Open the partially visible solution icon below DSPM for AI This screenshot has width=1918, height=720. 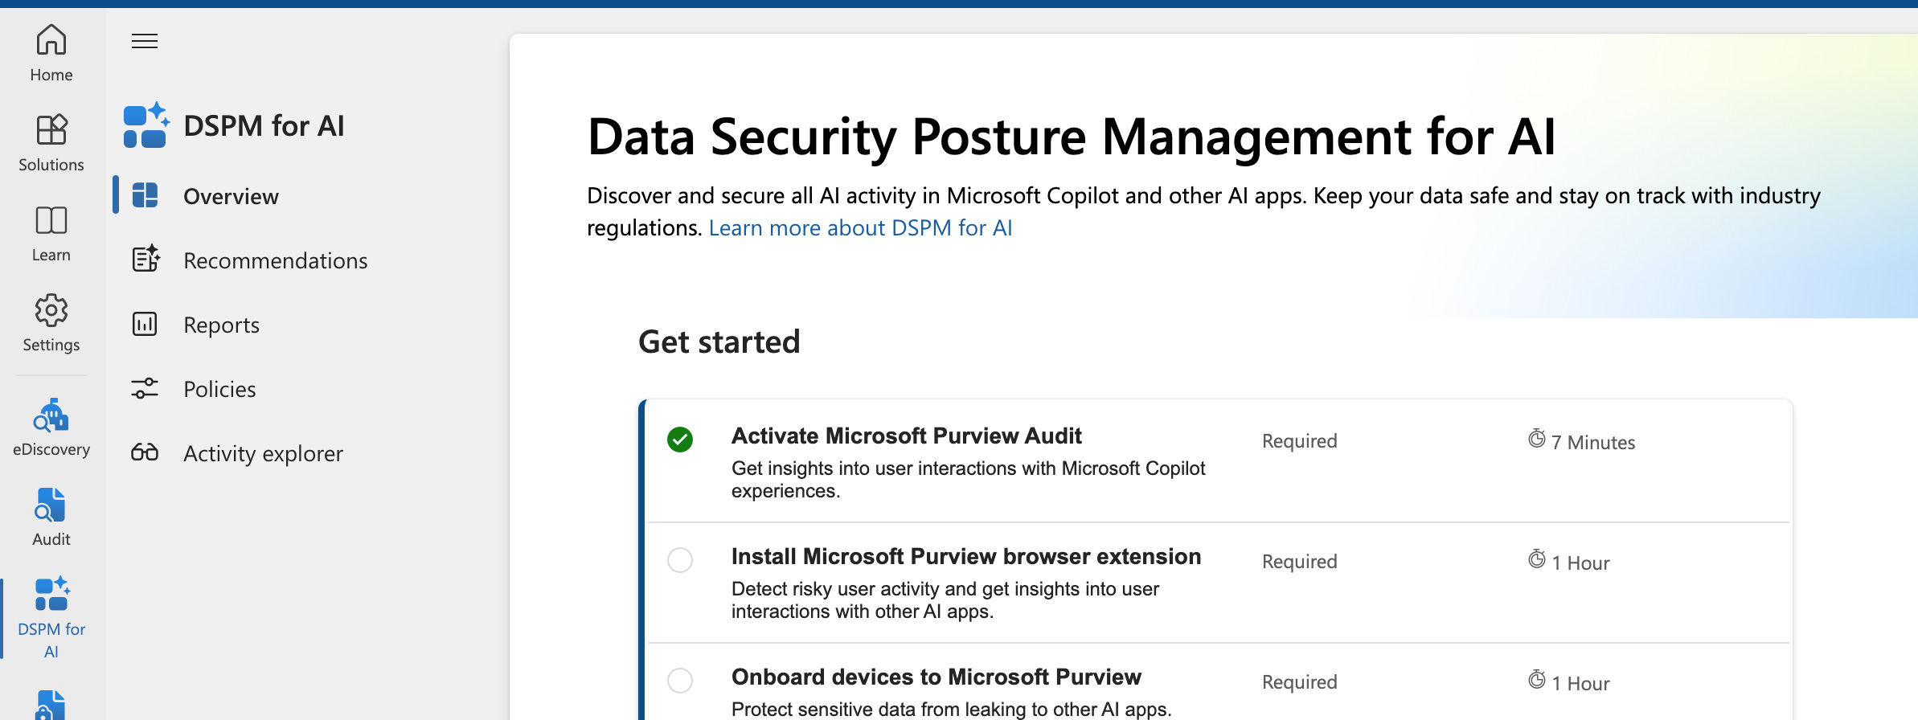(50, 706)
